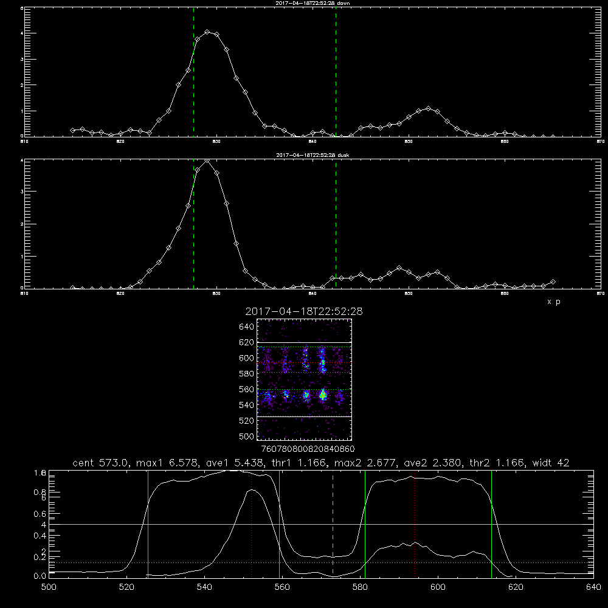Click the leftmost green vertical line in bottom plot
The height and width of the screenshot is (608, 608).
pos(148,523)
